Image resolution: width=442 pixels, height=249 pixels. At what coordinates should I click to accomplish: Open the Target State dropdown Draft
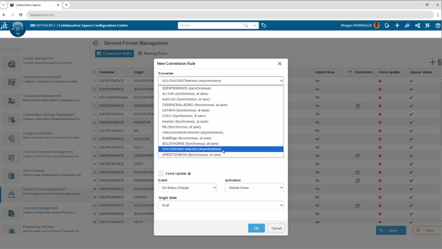pyautogui.click(x=221, y=205)
